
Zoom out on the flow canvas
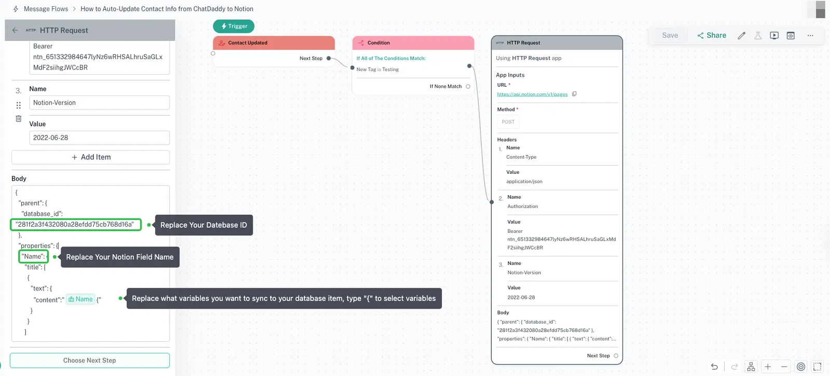coord(784,367)
